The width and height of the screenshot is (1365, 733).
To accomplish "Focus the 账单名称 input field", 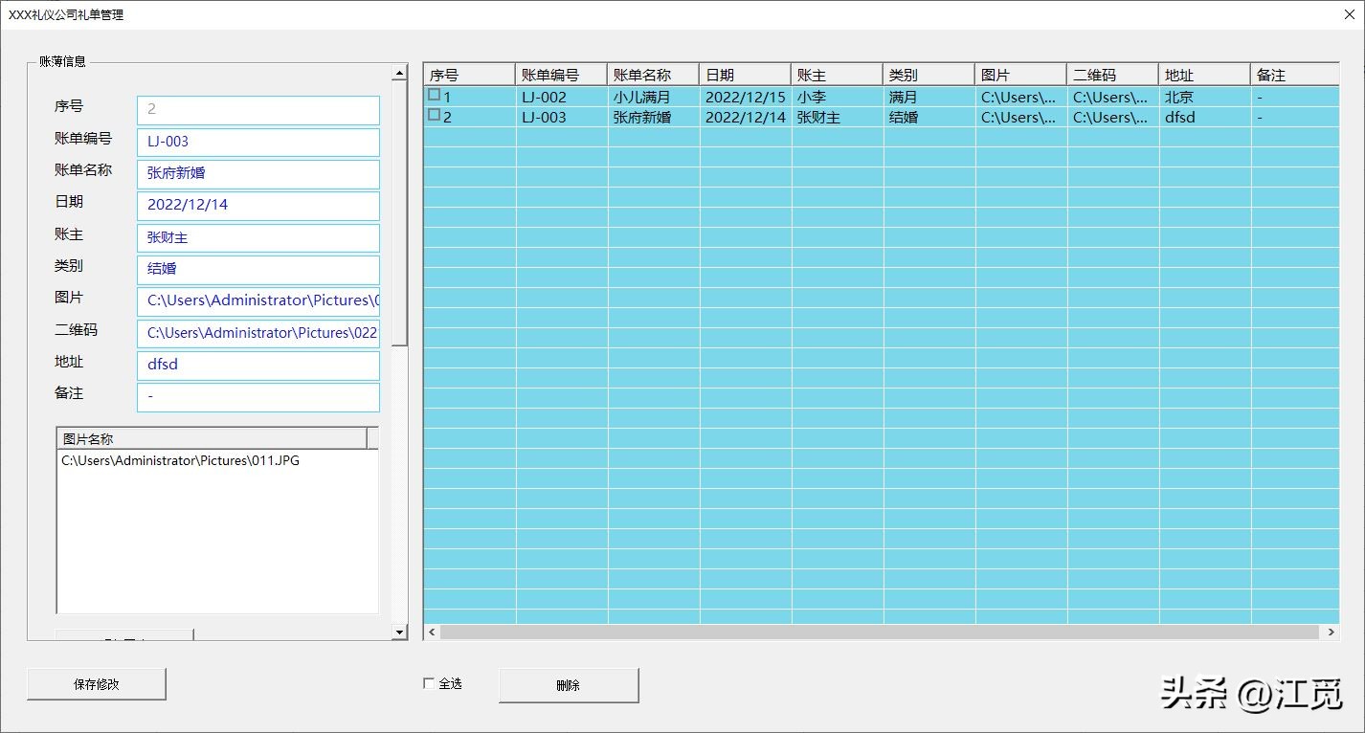I will pos(257,173).
